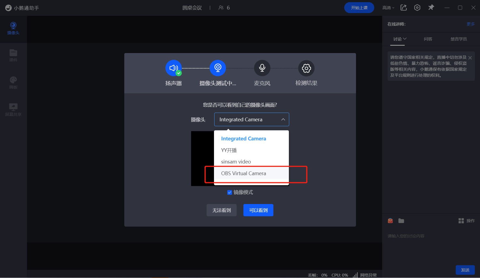
Task: Open the 操作 grid operations icon
Action: (x=461, y=221)
